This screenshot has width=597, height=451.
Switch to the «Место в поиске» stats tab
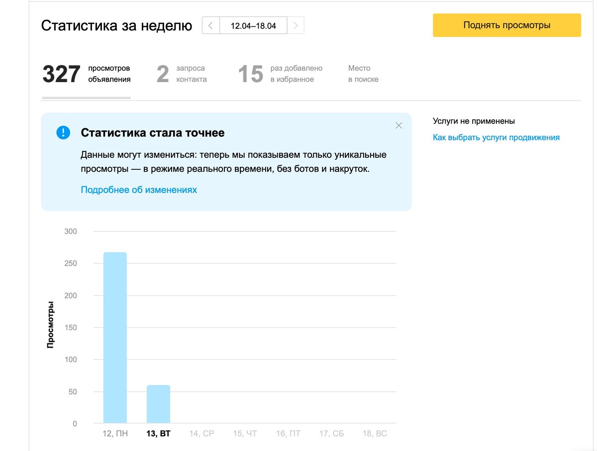[x=363, y=73]
